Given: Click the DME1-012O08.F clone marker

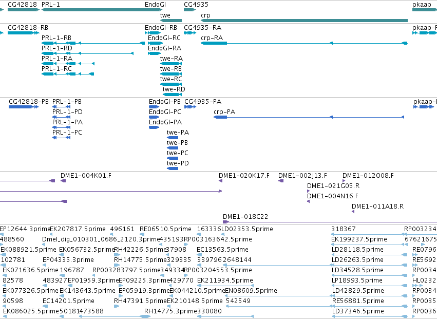Looking at the screenshot, I should (344, 181).
